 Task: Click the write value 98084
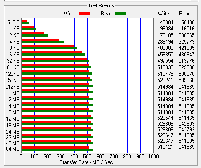point(167,29)
